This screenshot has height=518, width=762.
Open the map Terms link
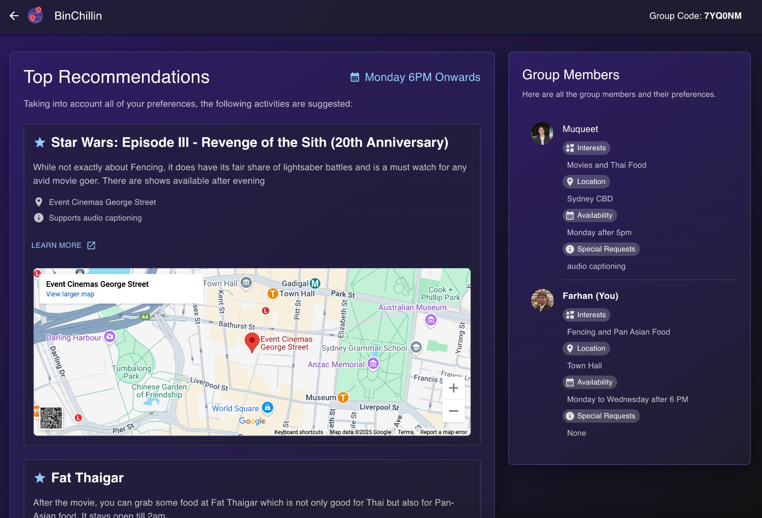[406, 432]
